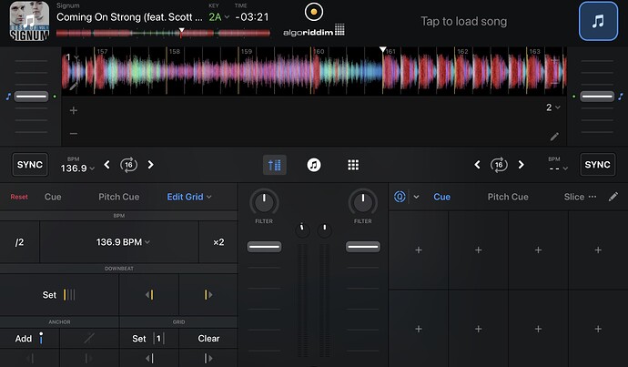628x367 pixels.
Task: Skip backward on left deck arrow
Action: pos(106,165)
